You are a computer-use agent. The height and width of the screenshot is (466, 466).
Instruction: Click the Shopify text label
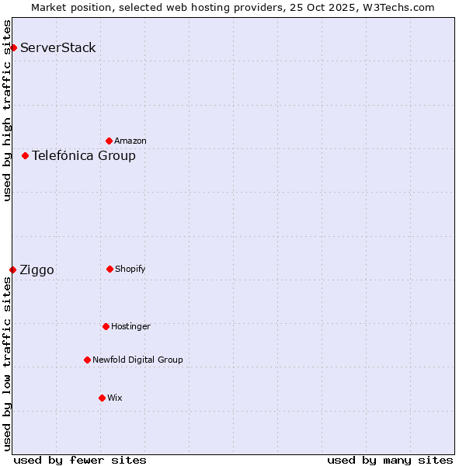[x=130, y=270]
